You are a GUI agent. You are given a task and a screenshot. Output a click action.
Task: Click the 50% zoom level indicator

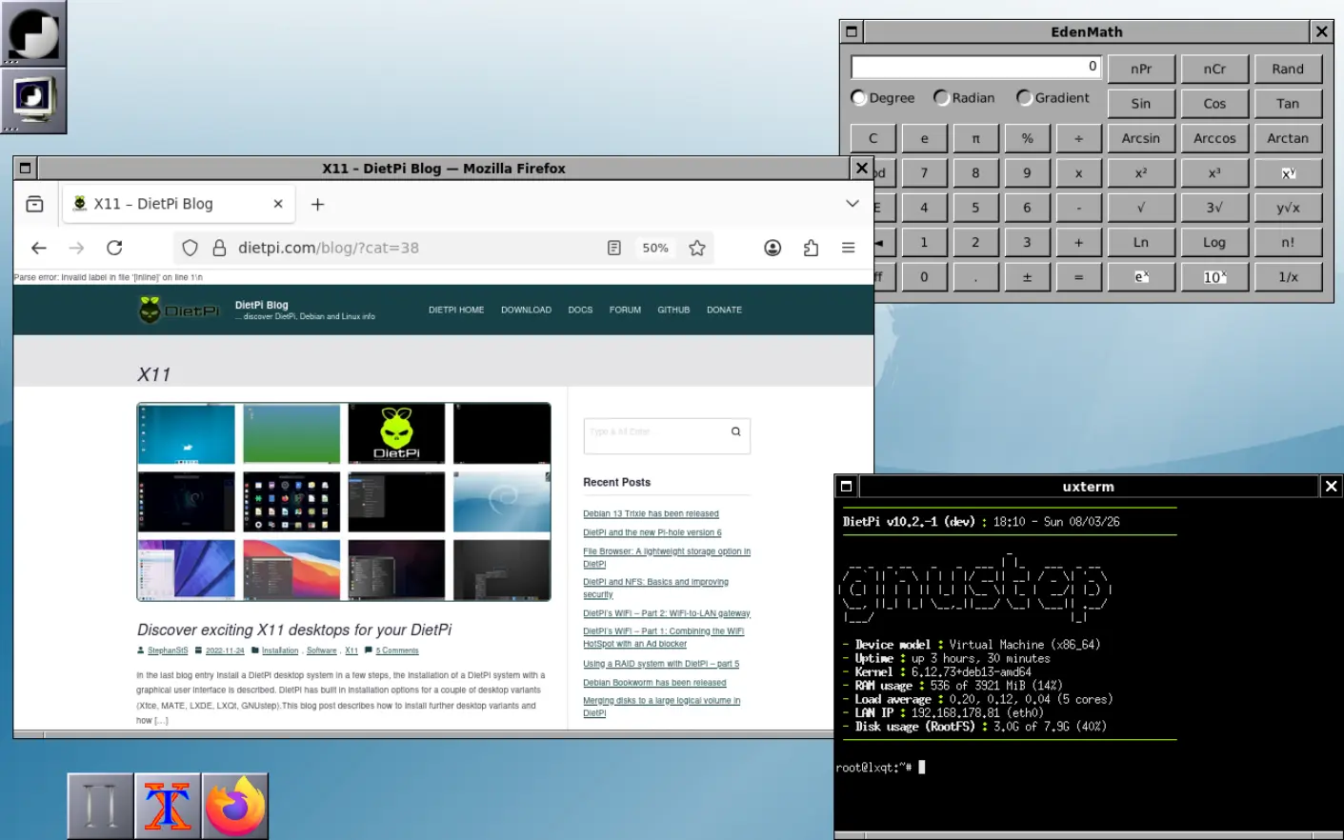point(655,248)
